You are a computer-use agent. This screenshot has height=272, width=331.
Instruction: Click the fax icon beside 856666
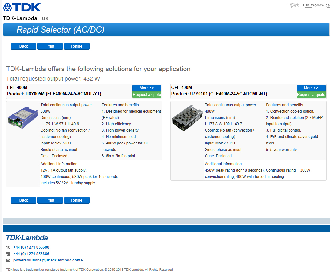8,254
